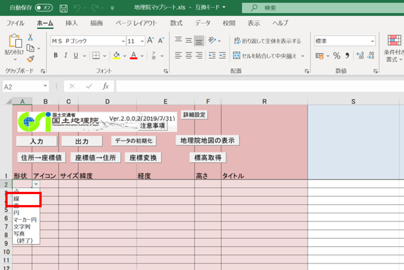This screenshot has width=404, height=270.
Task: Switch to the ページ レイアウト tab
Action: (x=136, y=23)
